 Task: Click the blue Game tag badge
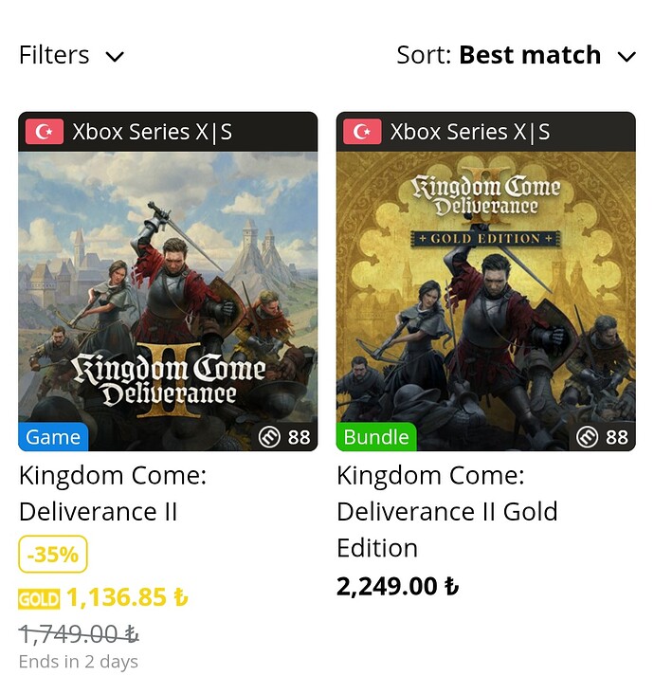point(53,437)
